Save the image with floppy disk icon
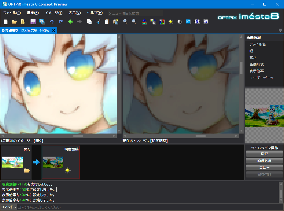Image resolution: width=284 pixels, height=211 pixels. (x=33, y=22)
